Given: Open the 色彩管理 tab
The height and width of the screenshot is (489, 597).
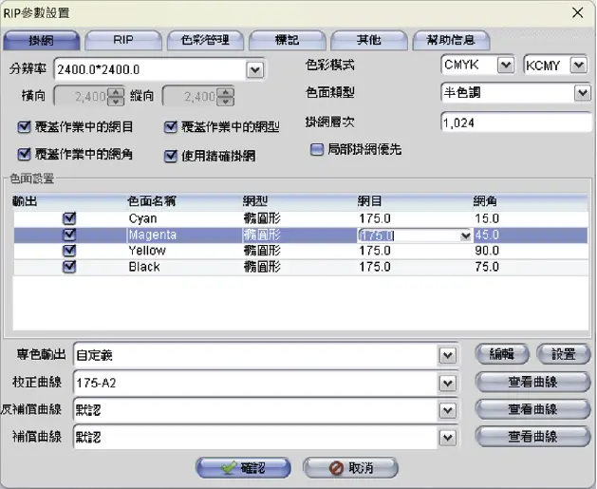Looking at the screenshot, I should (x=205, y=40).
